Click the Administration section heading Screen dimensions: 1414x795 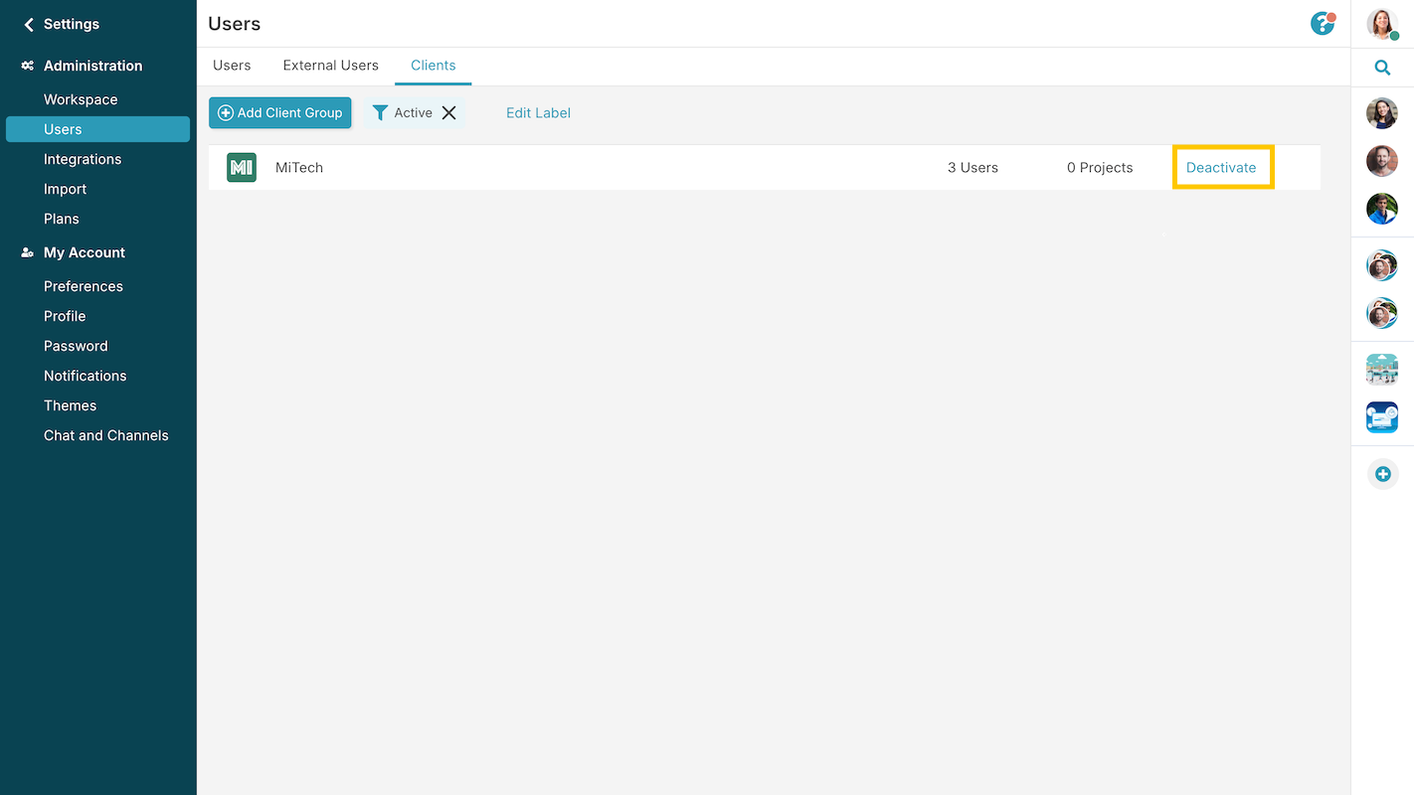(x=93, y=66)
